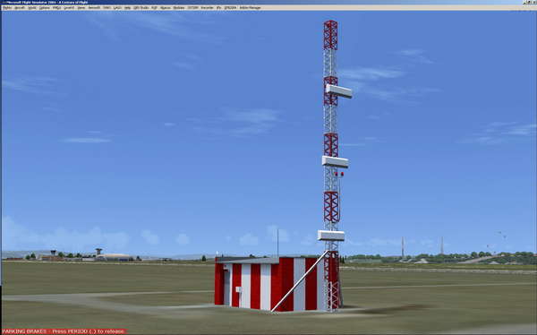Open the Aircraft menu
The image size is (537, 335).
[20, 7]
